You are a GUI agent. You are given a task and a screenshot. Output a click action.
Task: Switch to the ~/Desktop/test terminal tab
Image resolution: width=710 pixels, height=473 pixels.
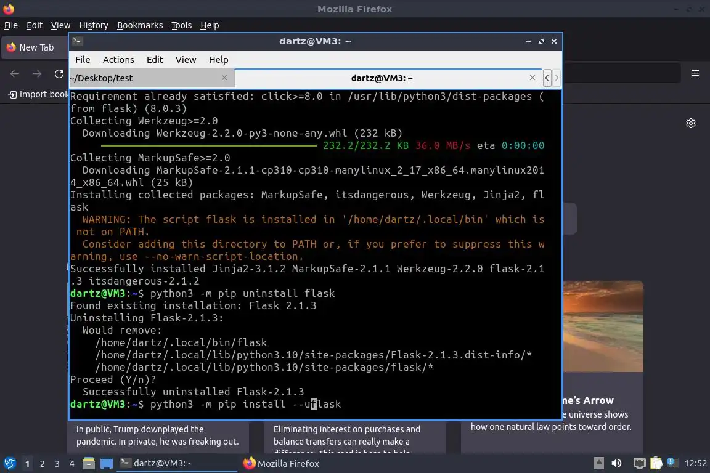(x=152, y=78)
